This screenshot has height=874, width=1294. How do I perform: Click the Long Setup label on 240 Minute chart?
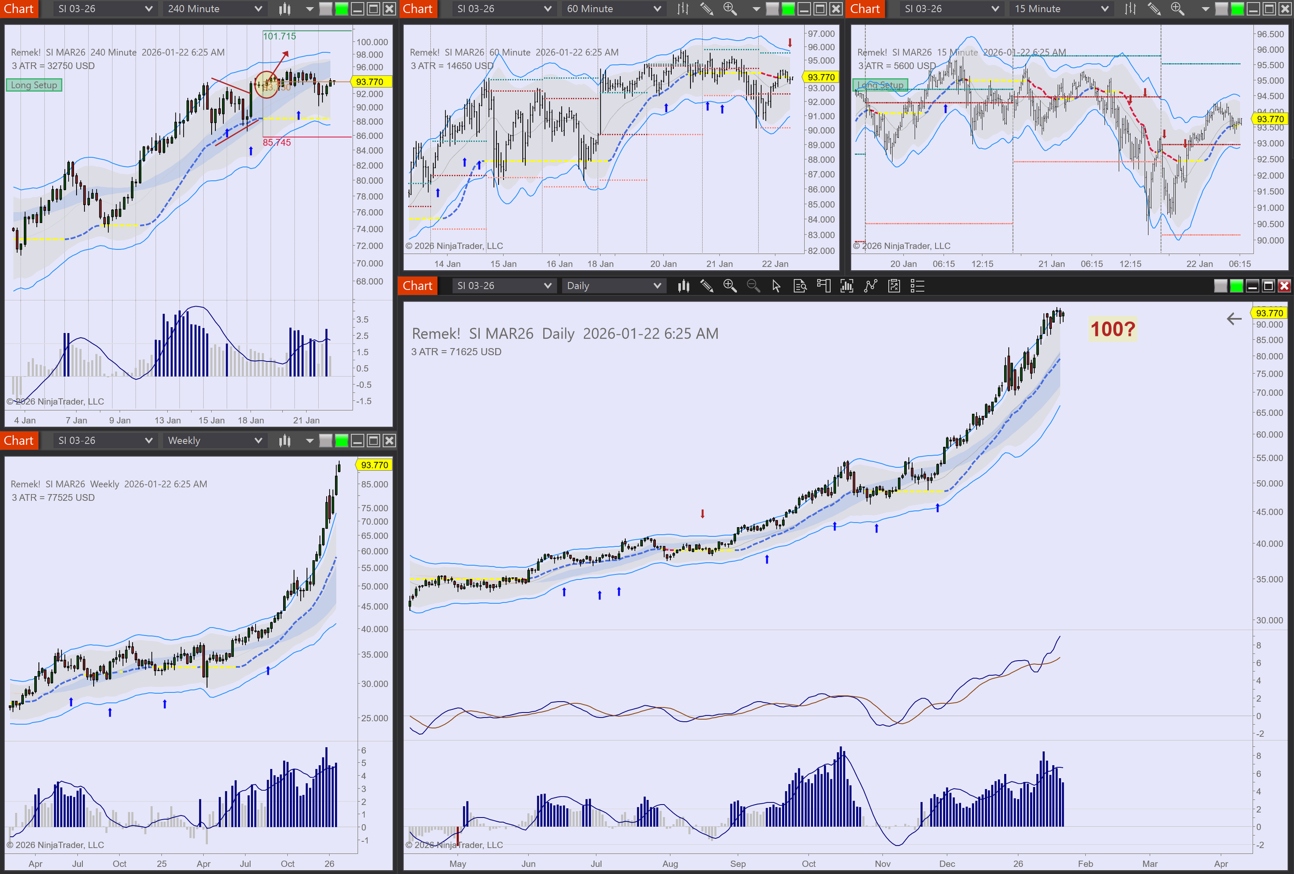(x=34, y=85)
